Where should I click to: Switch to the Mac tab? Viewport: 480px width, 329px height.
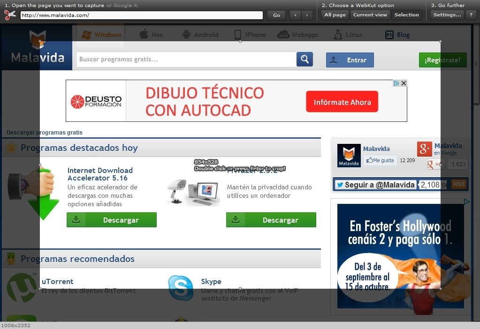[x=151, y=35]
